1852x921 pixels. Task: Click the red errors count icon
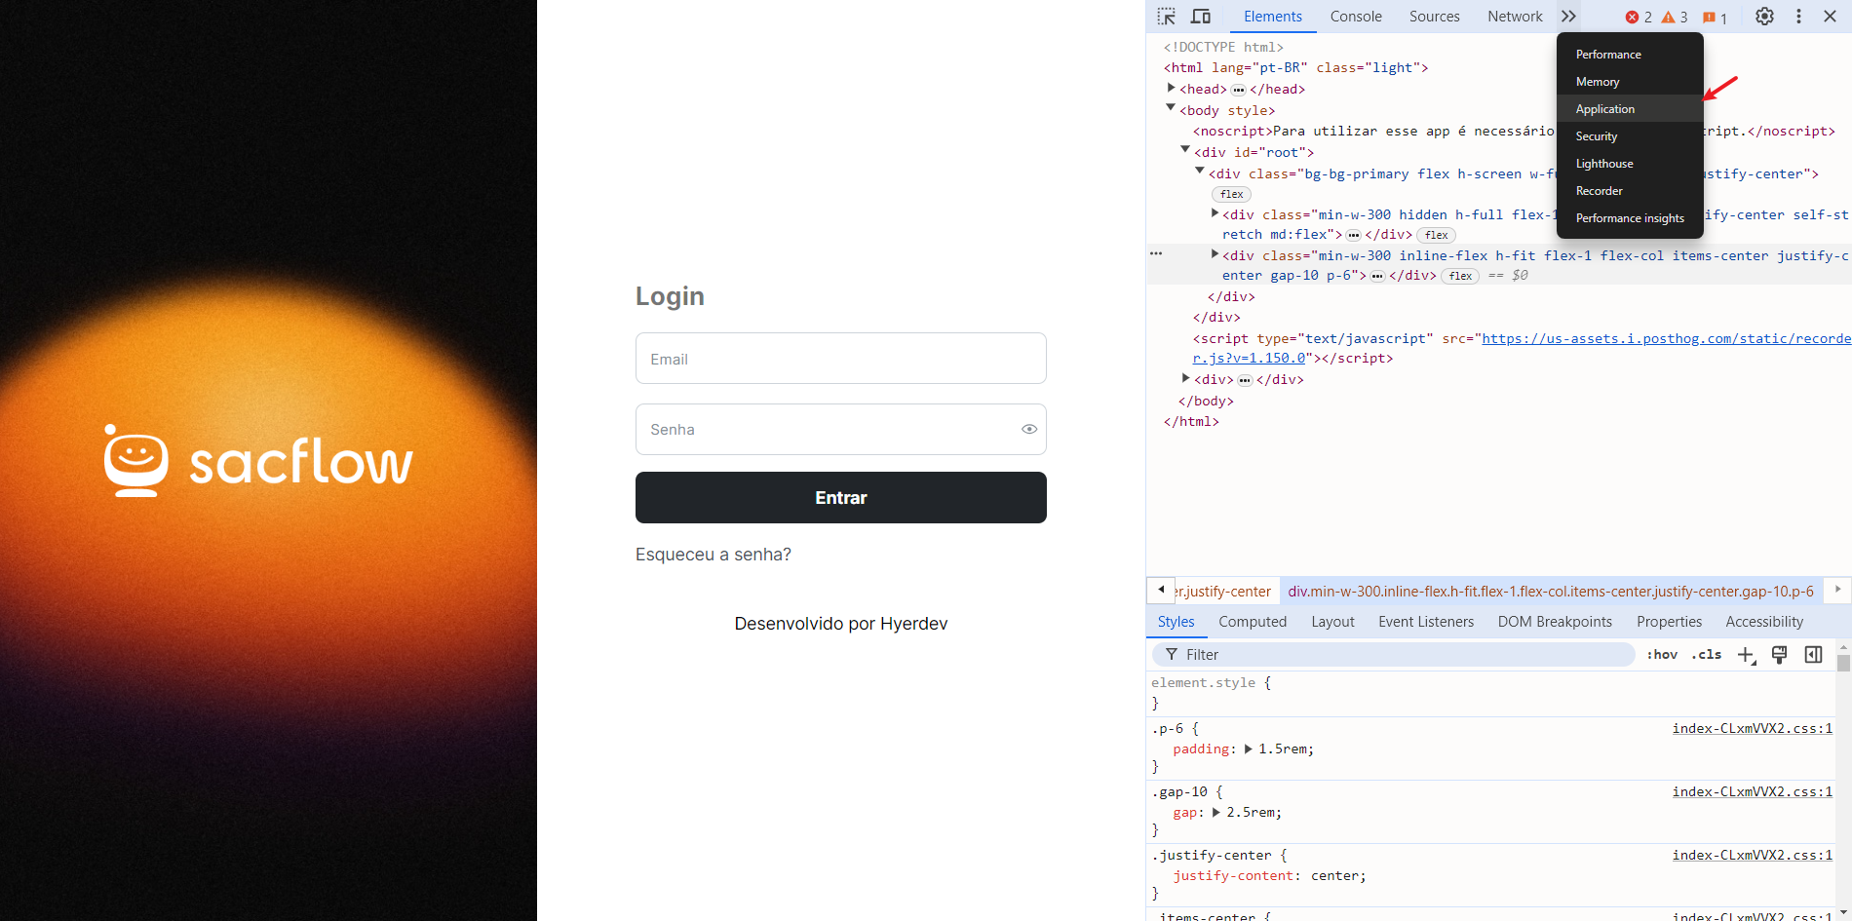click(1638, 18)
